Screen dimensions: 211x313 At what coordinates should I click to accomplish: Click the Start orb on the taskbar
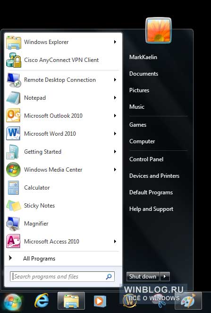point(13,302)
